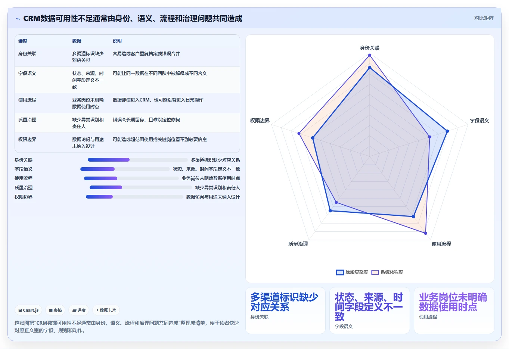
Task: Click the purple radar point near 权限边界
Action: 299,133
